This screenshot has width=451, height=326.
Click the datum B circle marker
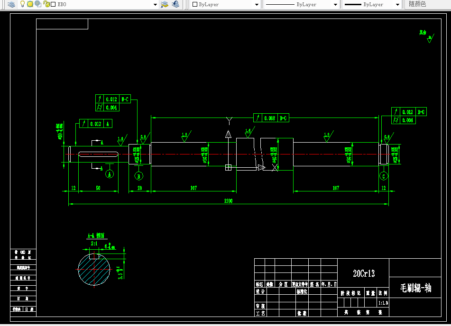pyautogui.click(x=139, y=176)
